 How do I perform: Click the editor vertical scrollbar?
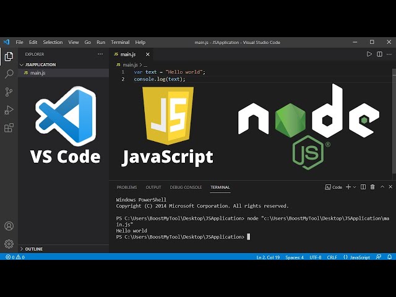[394, 121]
